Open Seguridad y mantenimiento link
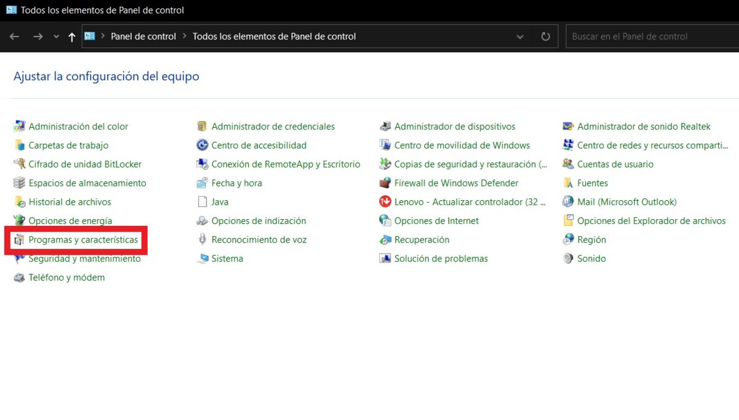This screenshot has width=739, height=420. coord(85,259)
